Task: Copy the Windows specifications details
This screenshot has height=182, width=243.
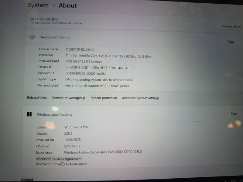Action: [x=234, y=114]
